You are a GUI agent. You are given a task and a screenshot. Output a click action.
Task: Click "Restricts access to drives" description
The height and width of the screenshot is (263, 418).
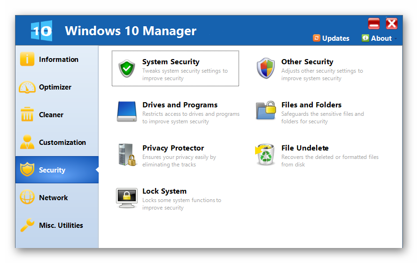coord(191,118)
